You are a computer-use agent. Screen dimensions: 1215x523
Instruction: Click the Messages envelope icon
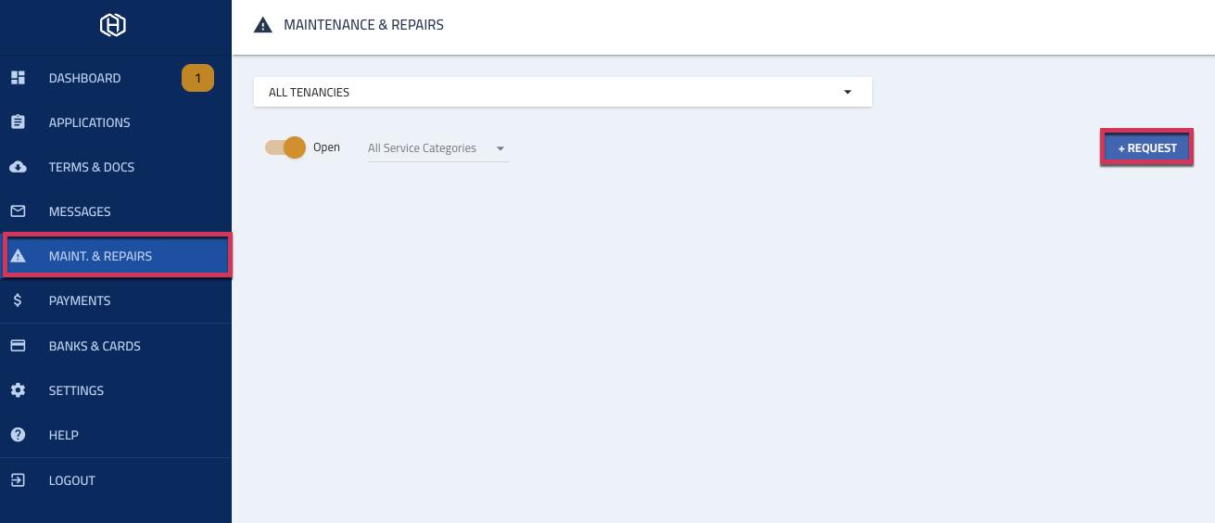(18, 211)
